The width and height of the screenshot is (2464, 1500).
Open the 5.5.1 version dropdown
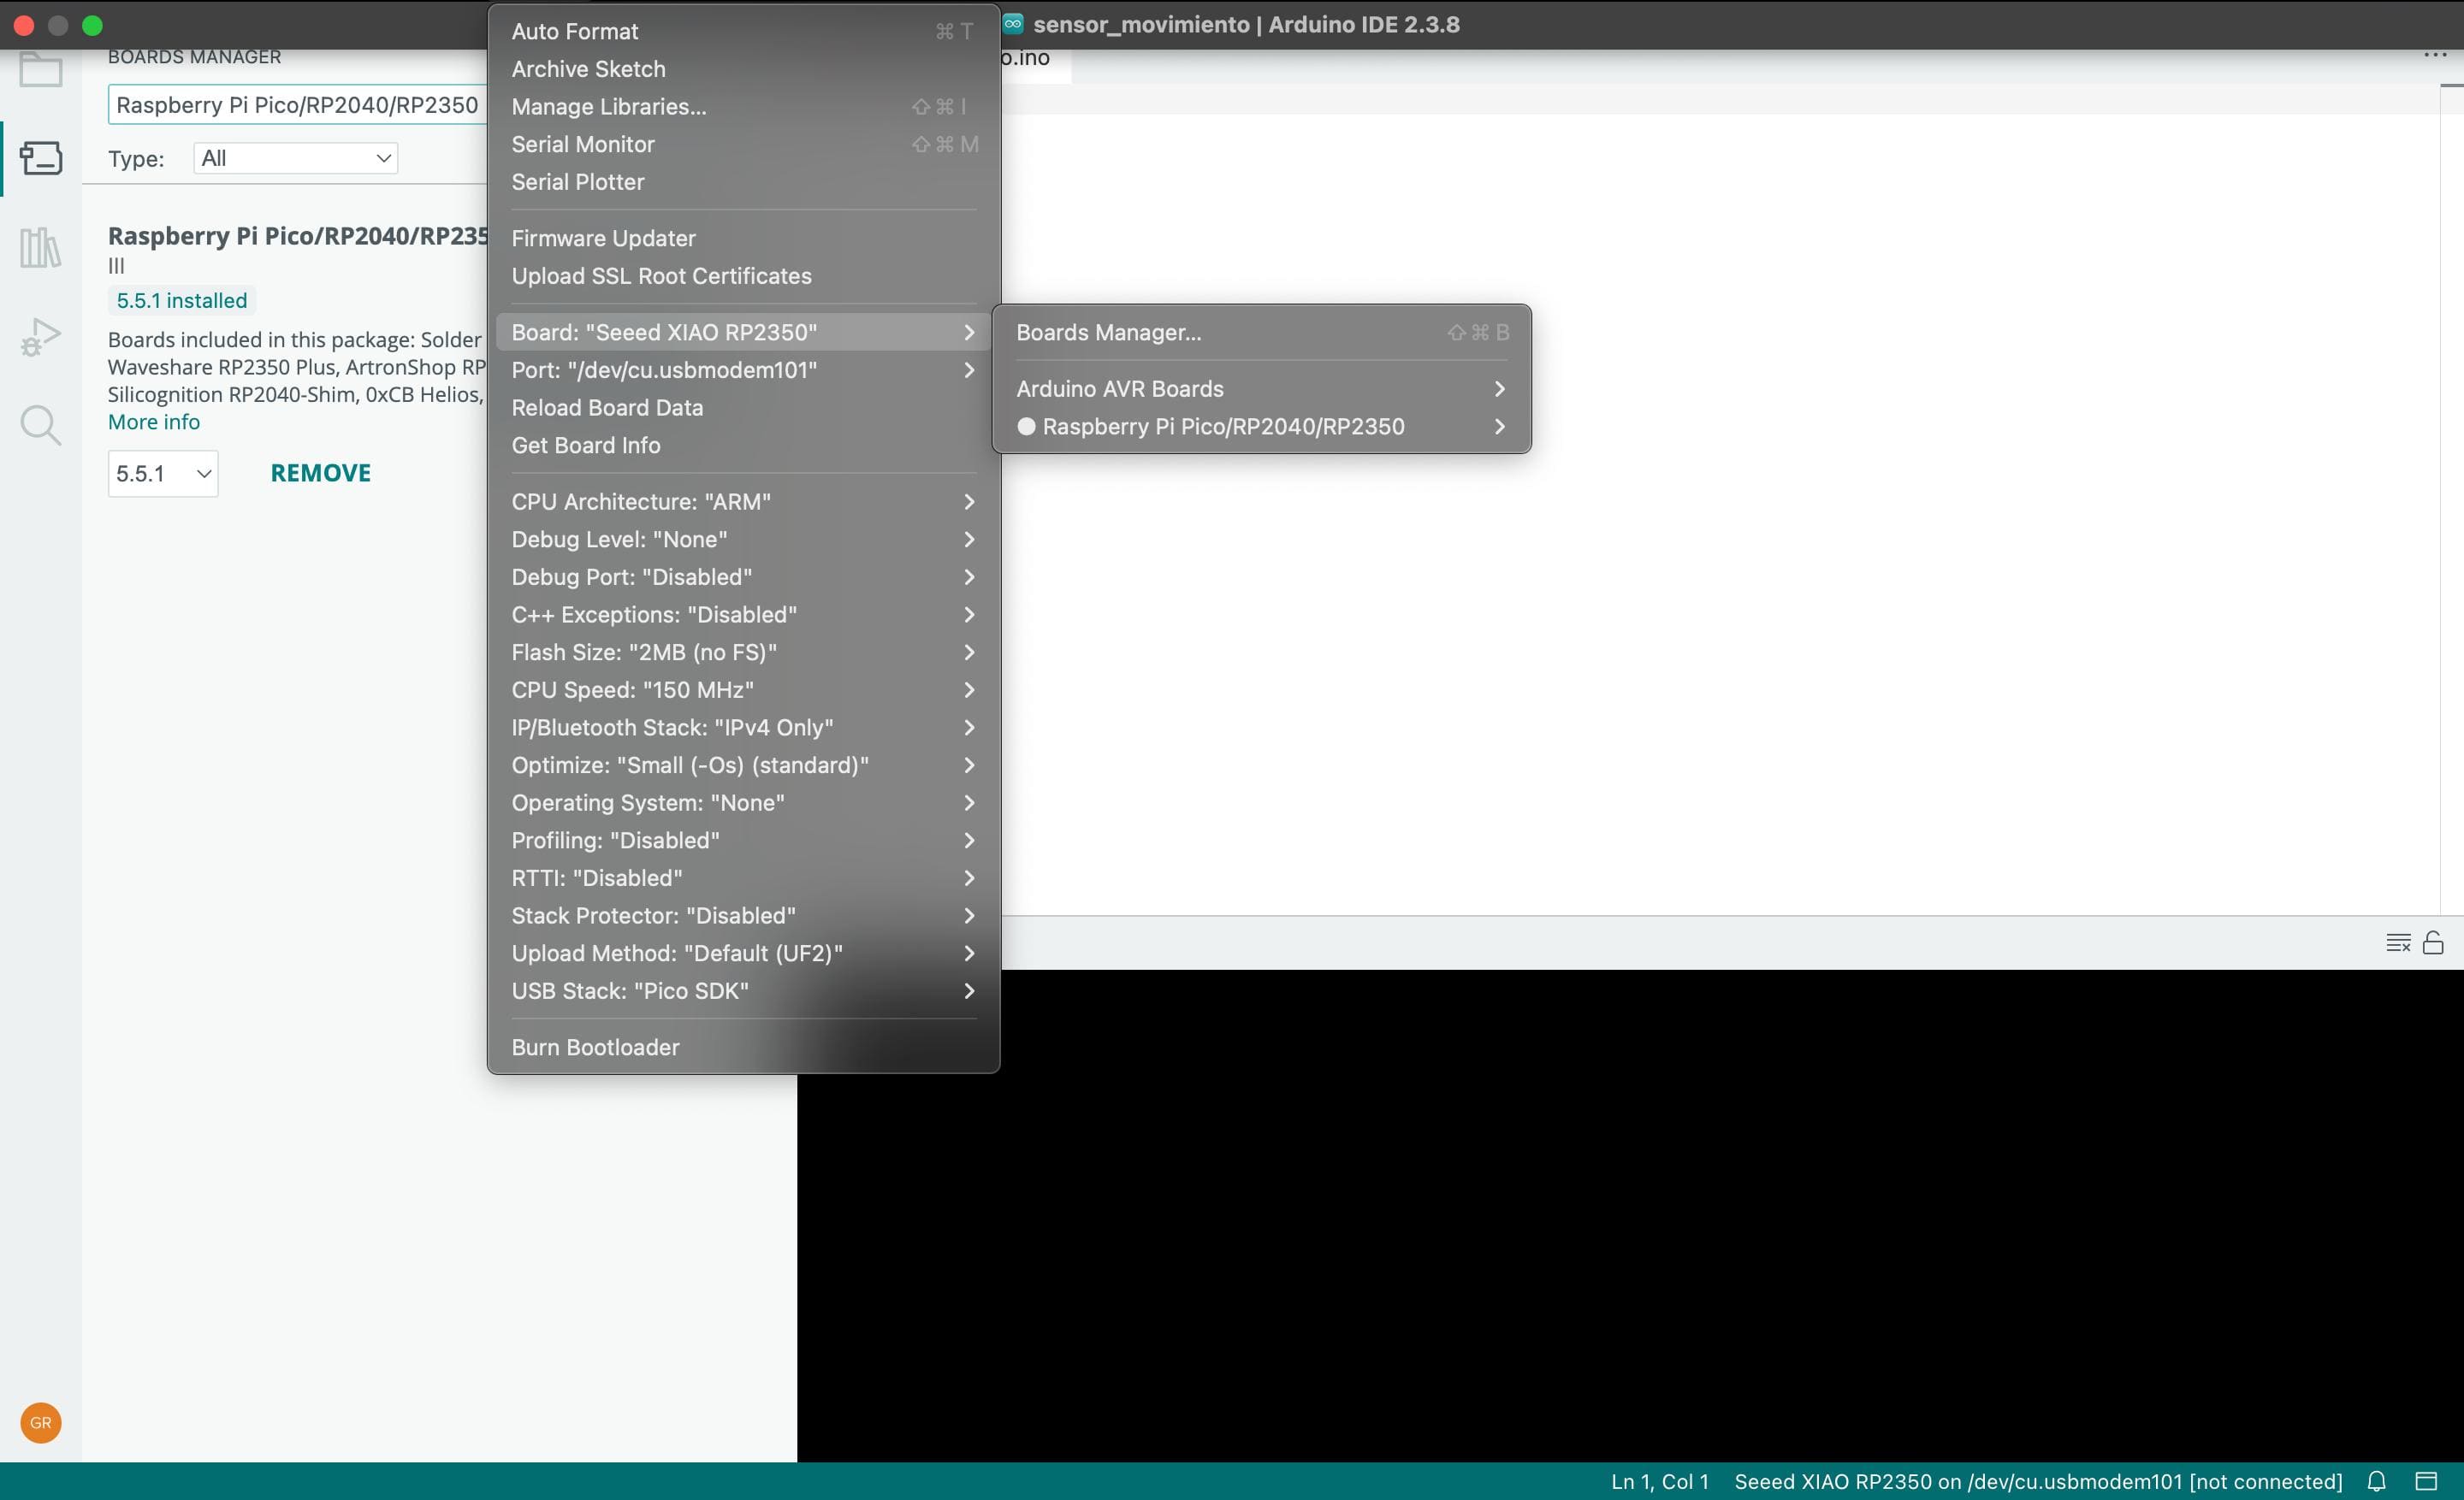click(163, 474)
